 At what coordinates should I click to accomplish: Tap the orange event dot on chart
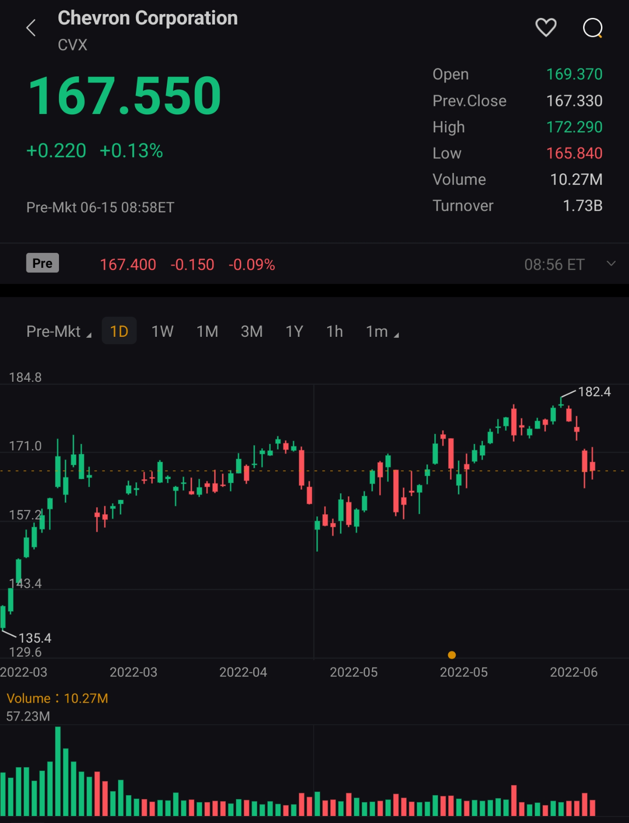pyautogui.click(x=452, y=655)
